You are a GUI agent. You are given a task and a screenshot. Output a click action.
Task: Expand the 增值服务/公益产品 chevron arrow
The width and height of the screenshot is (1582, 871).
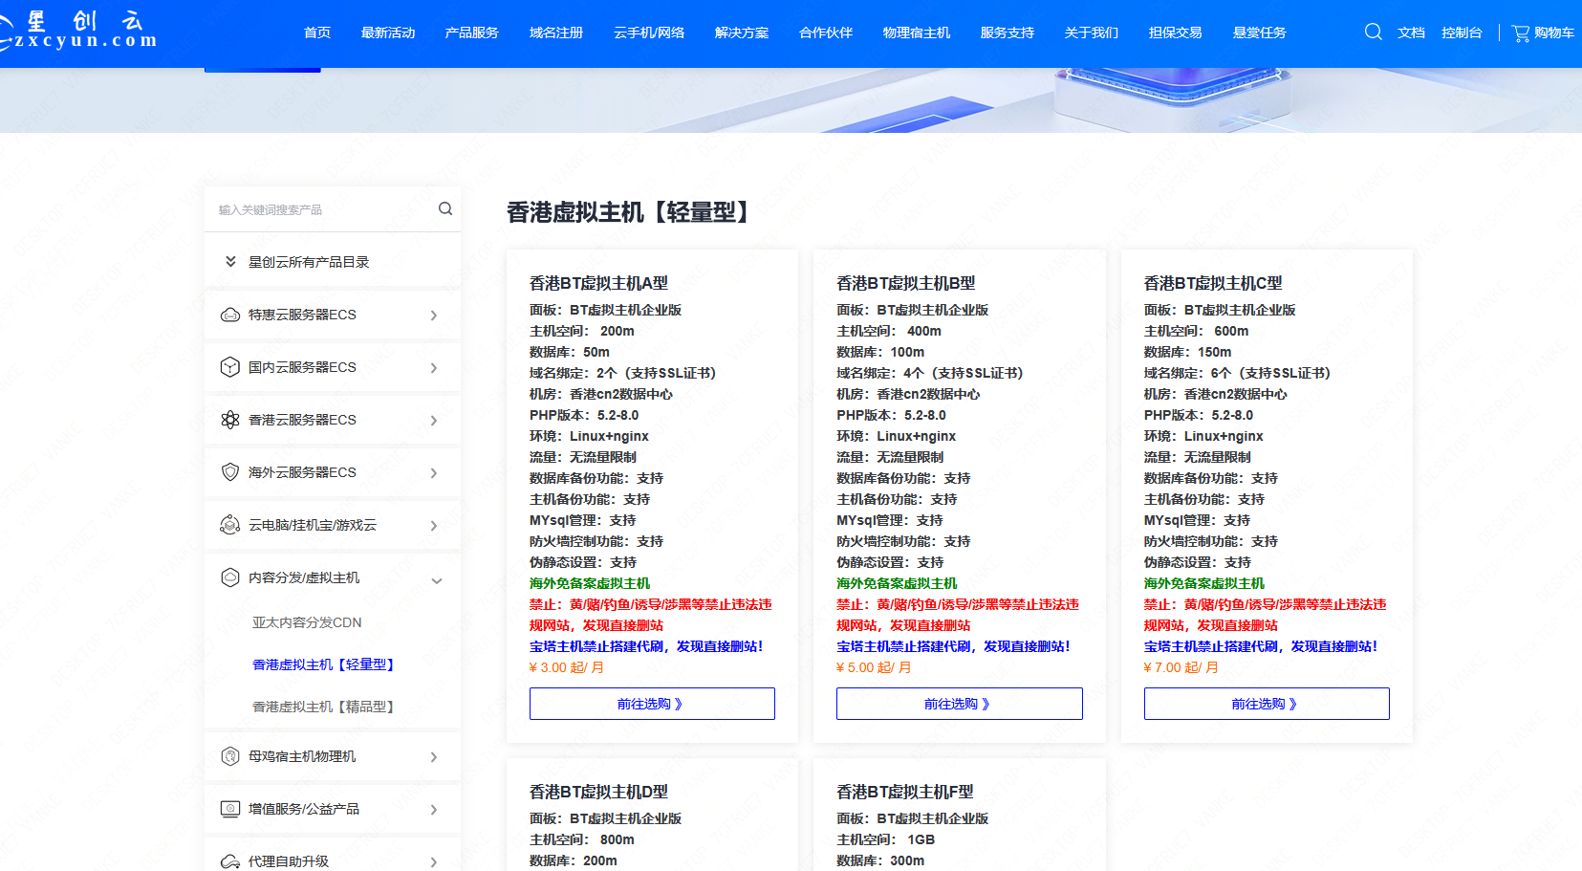[x=434, y=810]
